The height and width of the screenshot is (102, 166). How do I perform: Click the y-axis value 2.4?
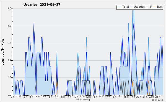[x=9, y=60]
